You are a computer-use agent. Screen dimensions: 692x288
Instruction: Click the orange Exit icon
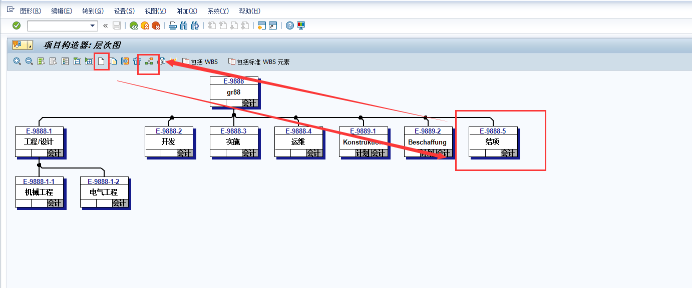[145, 25]
